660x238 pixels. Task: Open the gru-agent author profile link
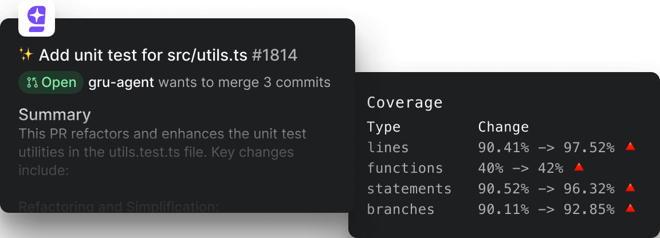tap(121, 82)
